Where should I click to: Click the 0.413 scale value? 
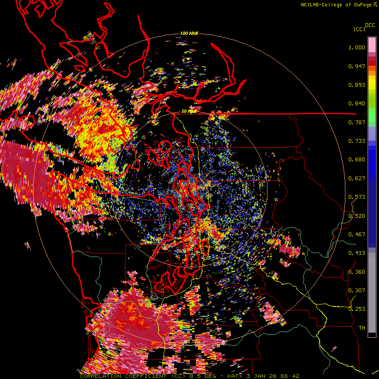(x=357, y=253)
